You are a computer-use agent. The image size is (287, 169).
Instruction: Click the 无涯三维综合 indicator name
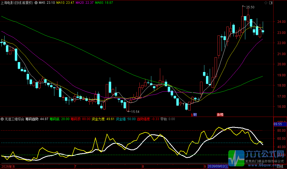(x=14, y=119)
